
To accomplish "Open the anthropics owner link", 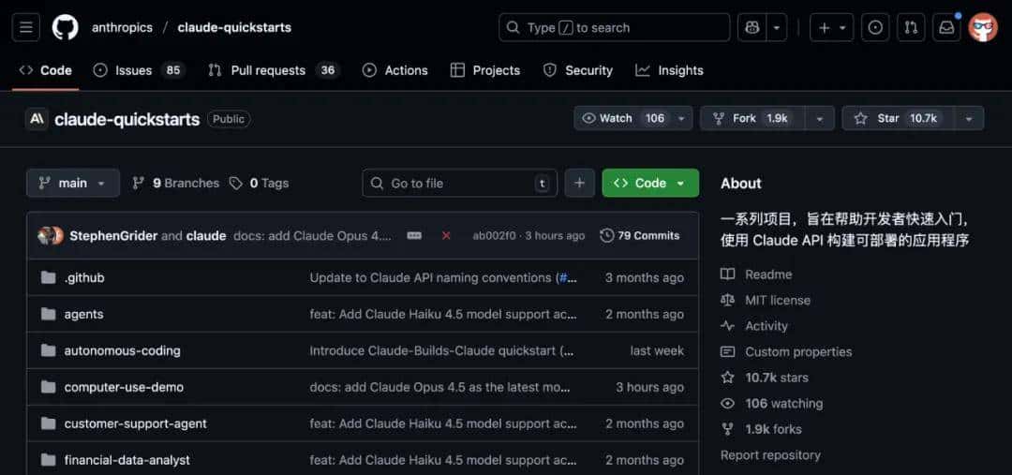I will pyautogui.click(x=122, y=28).
